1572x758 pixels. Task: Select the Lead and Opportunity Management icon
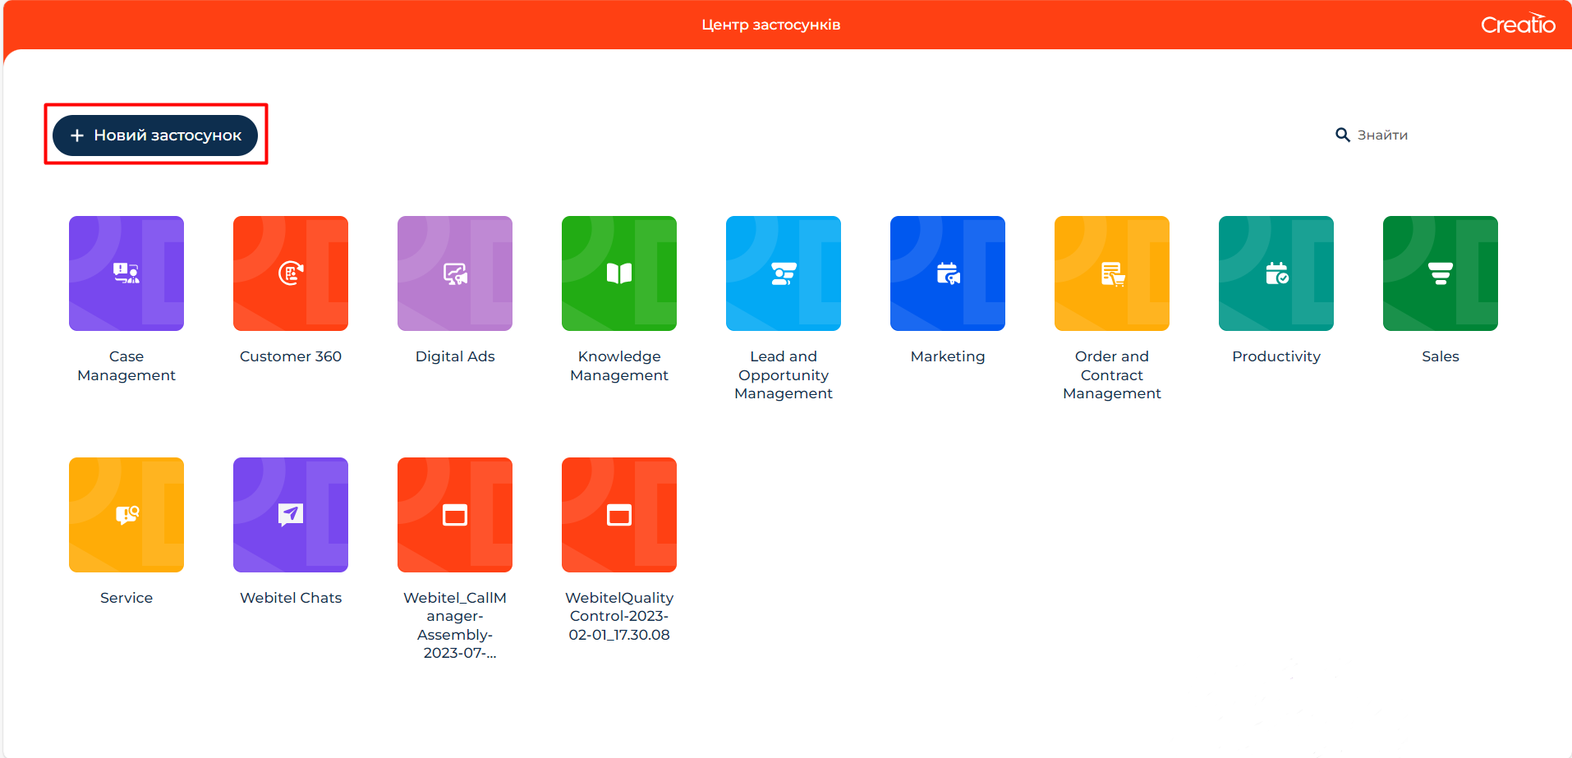(784, 273)
